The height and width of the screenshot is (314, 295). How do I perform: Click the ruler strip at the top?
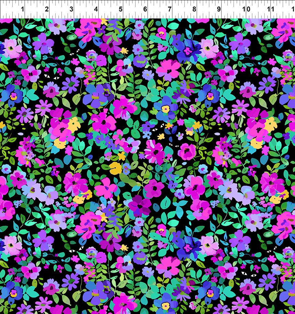point(147,9)
